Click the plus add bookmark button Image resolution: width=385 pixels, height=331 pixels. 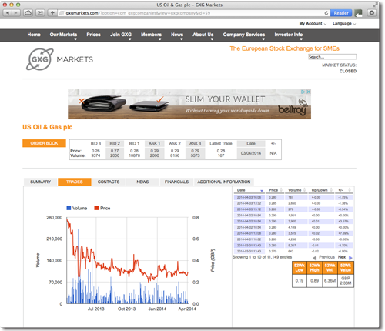(x=52, y=13)
